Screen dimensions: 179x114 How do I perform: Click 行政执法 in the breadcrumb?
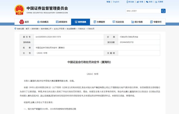point(81,29)
